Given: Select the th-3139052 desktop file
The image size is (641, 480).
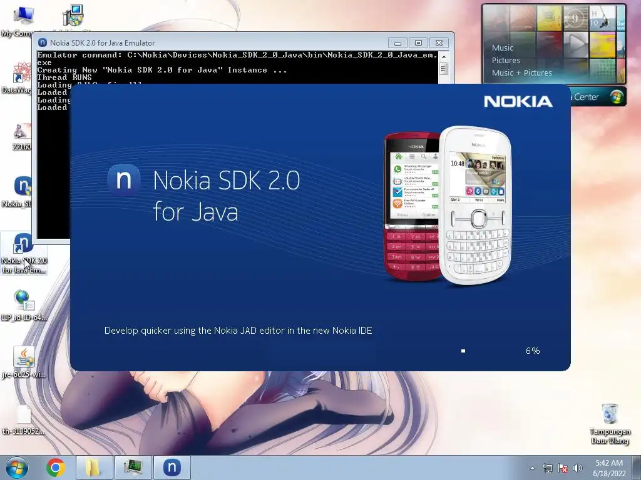Looking at the screenshot, I should tap(23, 419).
